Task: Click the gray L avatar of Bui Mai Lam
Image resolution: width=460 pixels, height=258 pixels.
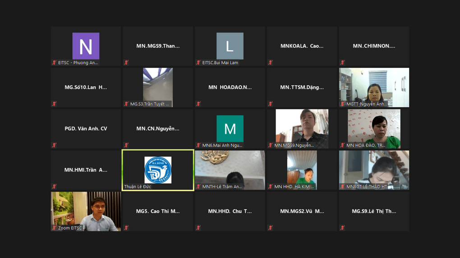Action: (x=230, y=46)
